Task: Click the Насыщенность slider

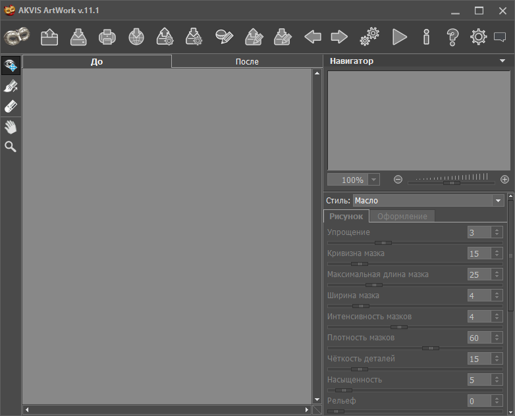Action: pos(415,390)
